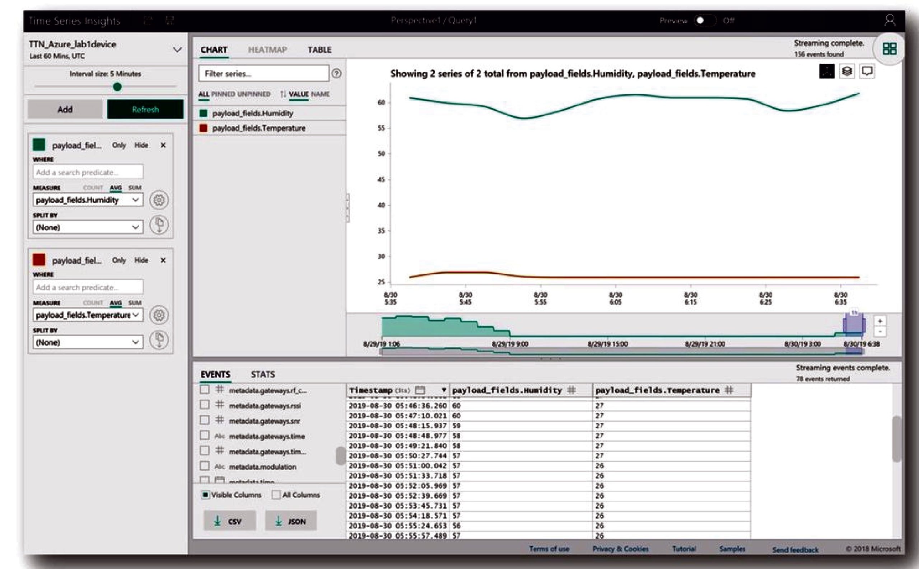Screen dimensions: 919x569
Task: Click Humidity WHERE search predicate field
Action: [88, 172]
